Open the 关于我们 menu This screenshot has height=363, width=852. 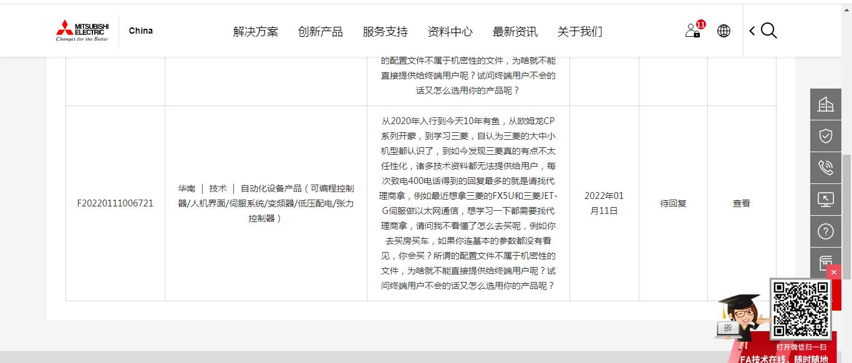(x=580, y=32)
